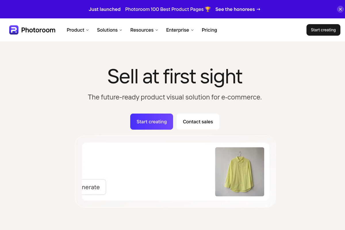Expand the Resources dropdown chevron

(x=157, y=30)
